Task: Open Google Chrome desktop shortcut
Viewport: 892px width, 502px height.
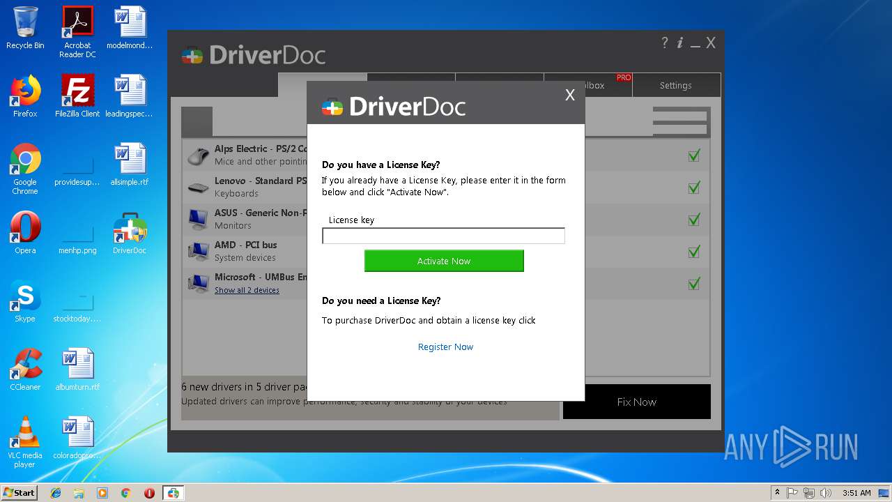Action: (25, 169)
